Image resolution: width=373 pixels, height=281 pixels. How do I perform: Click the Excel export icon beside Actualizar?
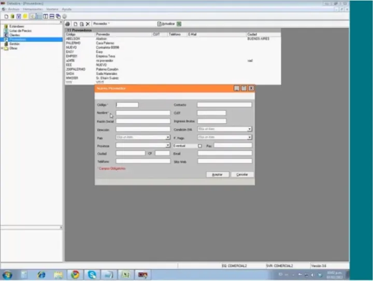tap(179, 24)
